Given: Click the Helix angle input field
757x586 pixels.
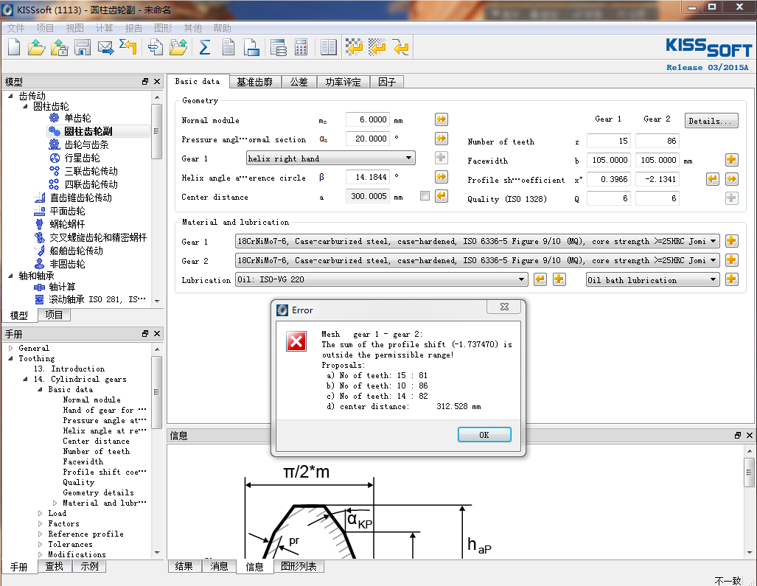Looking at the screenshot, I should pyautogui.click(x=367, y=177).
